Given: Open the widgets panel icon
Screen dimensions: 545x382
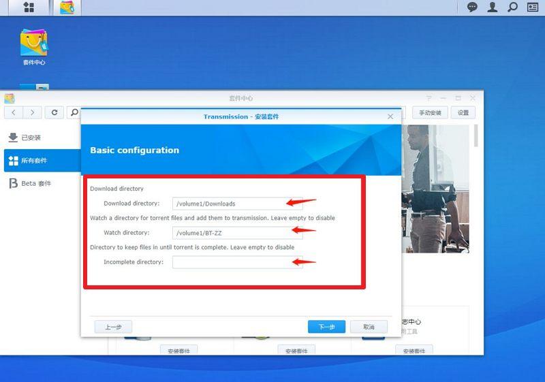Looking at the screenshot, I should tap(533, 7).
